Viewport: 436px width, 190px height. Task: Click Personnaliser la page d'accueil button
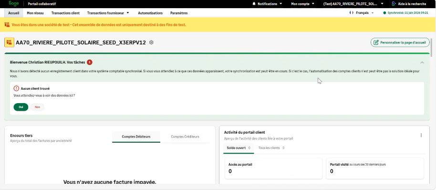tap(400, 42)
